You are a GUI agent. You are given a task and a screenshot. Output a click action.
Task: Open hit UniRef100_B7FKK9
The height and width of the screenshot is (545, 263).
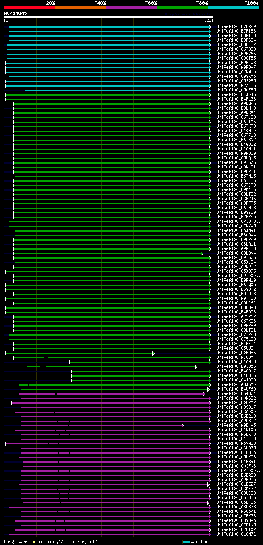point(236,27)
